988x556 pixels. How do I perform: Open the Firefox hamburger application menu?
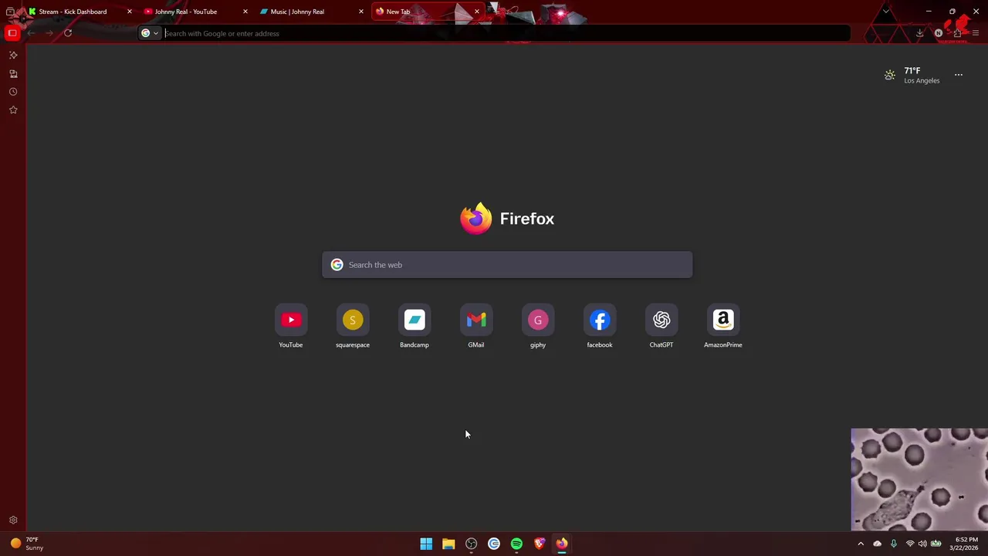click(x=976, y=33)
